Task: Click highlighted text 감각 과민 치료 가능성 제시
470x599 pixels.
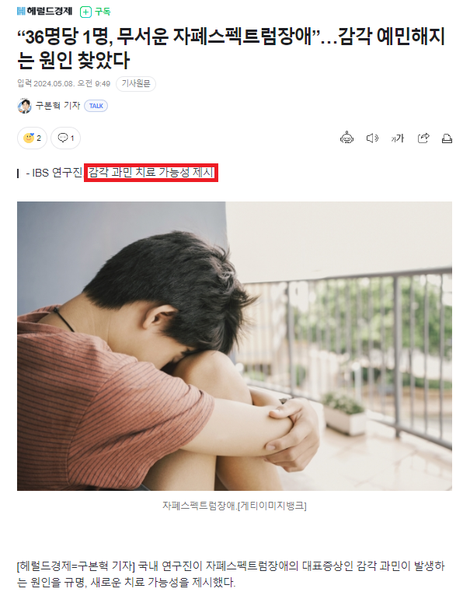Action: pos(151,173)
